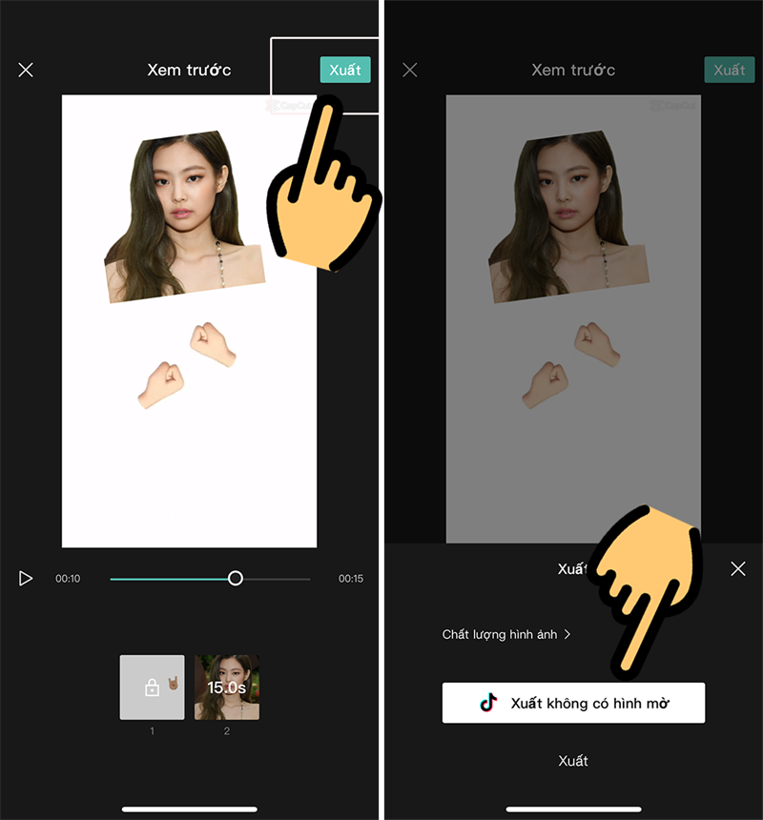The image size is (763, 820).
Task: Click the playback progress slider handle
Action: pos(237,578)
